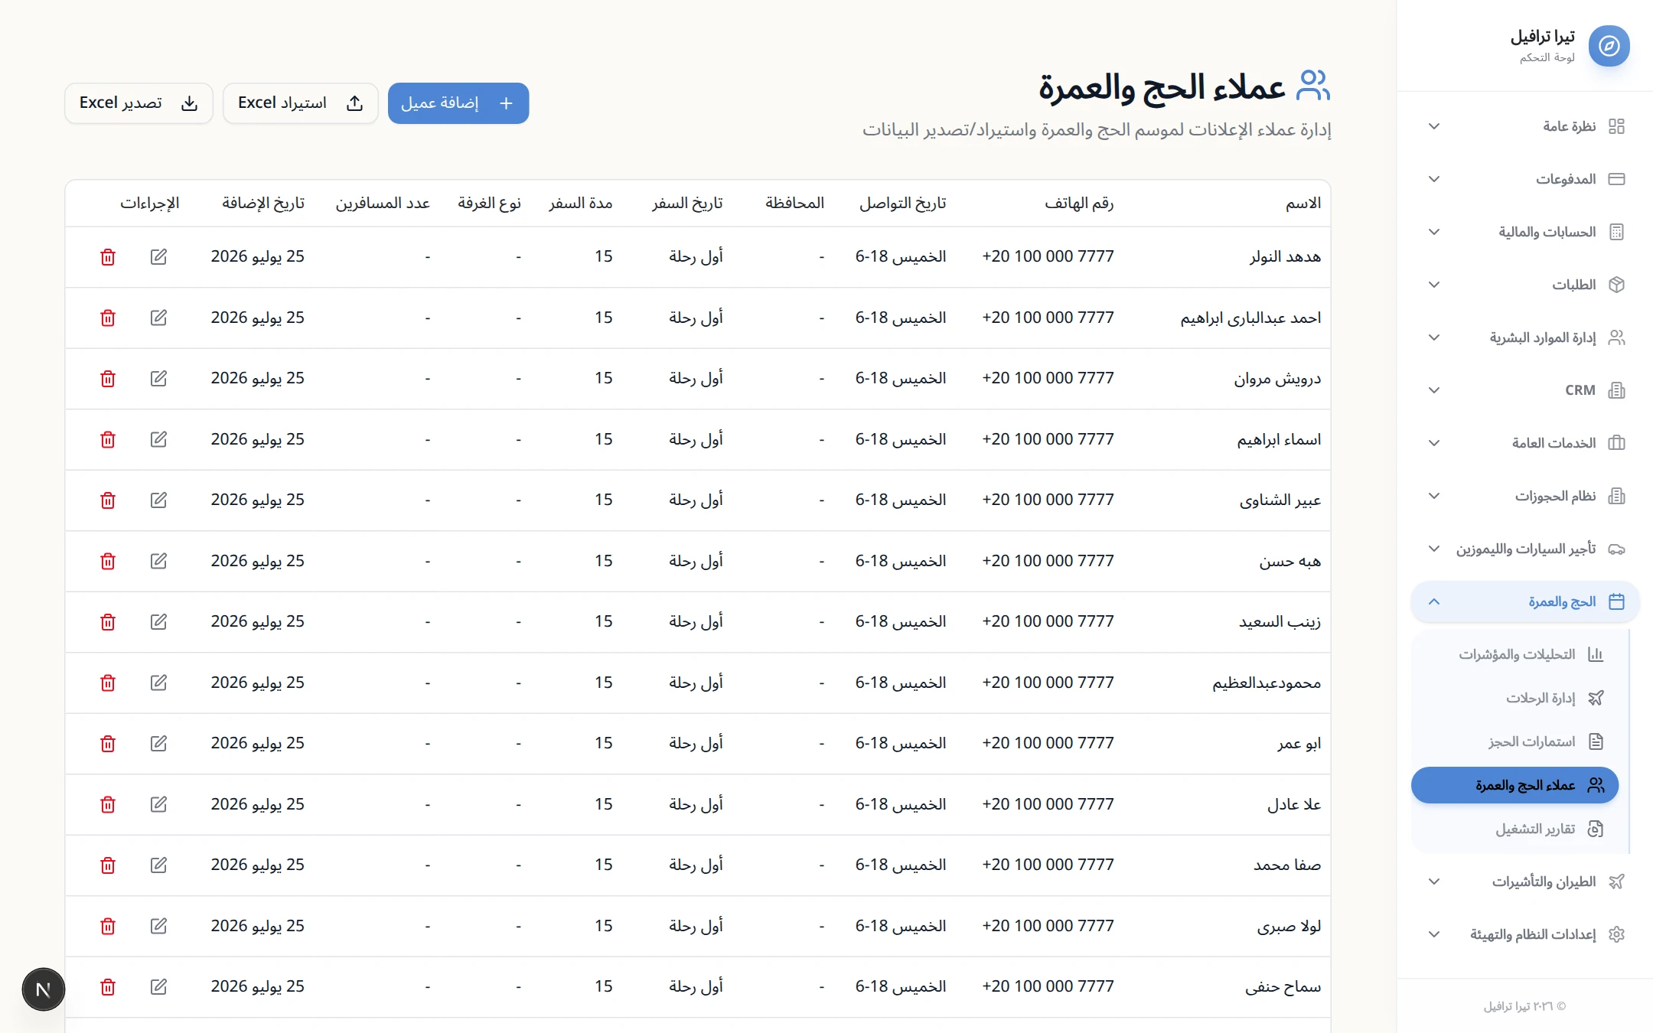
Task: Click the users icon beside the page title
Action: [x=1313, y=86]
